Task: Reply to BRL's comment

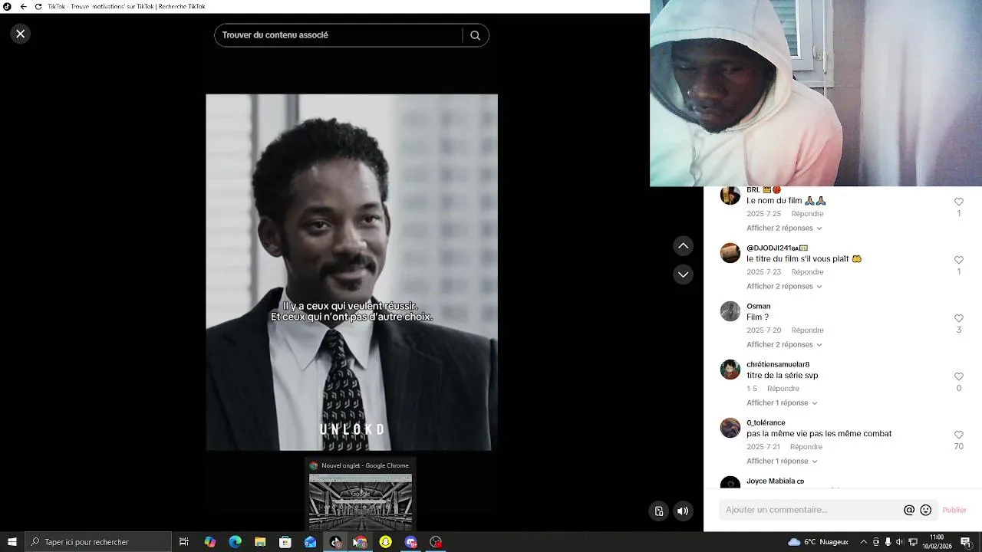Action: tap(807, 214)
